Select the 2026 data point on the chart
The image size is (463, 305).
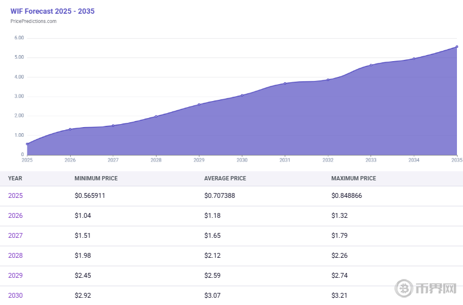point(70,129)
